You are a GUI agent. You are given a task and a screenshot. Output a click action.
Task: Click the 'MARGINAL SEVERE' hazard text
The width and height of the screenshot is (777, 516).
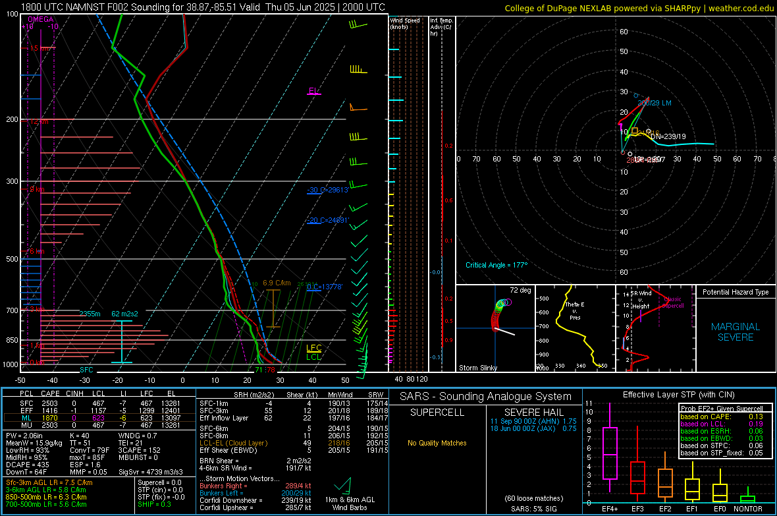[x=736, y=332]
